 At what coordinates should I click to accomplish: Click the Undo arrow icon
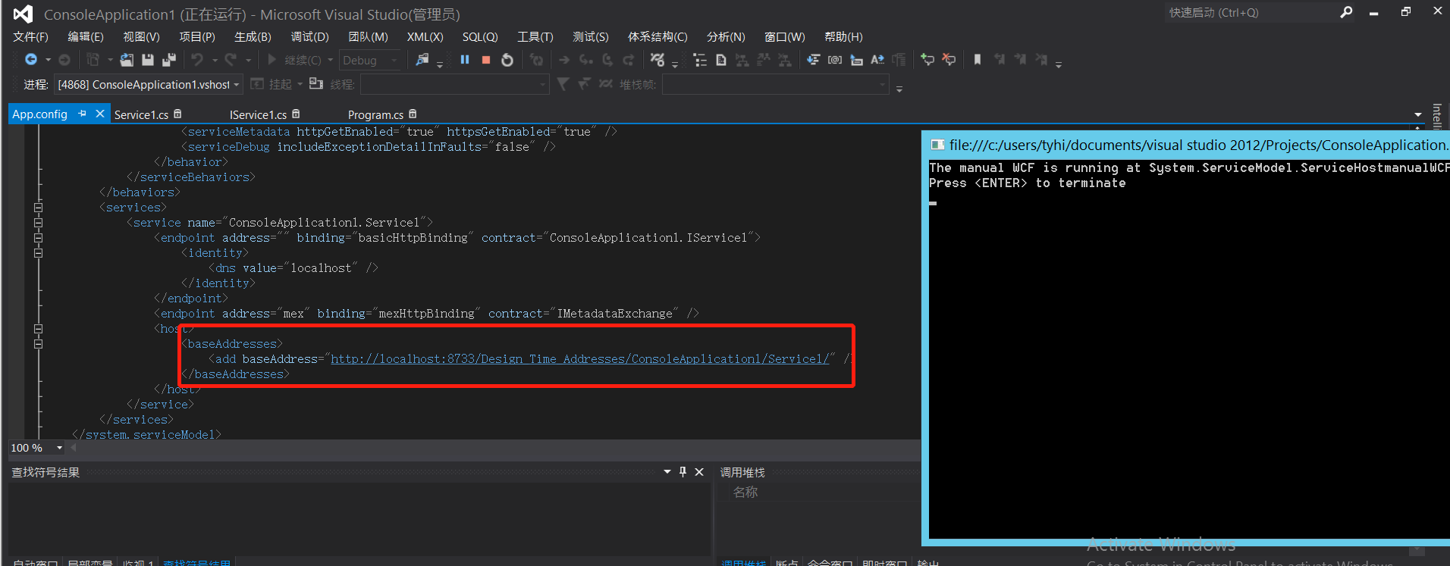[x=197, y=60]
